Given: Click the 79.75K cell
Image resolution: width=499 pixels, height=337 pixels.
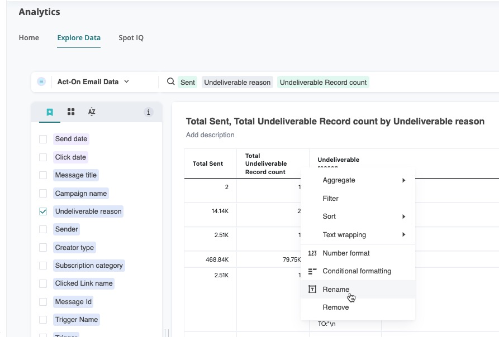Looking at the screenshot, I should [x=292, y=259].
